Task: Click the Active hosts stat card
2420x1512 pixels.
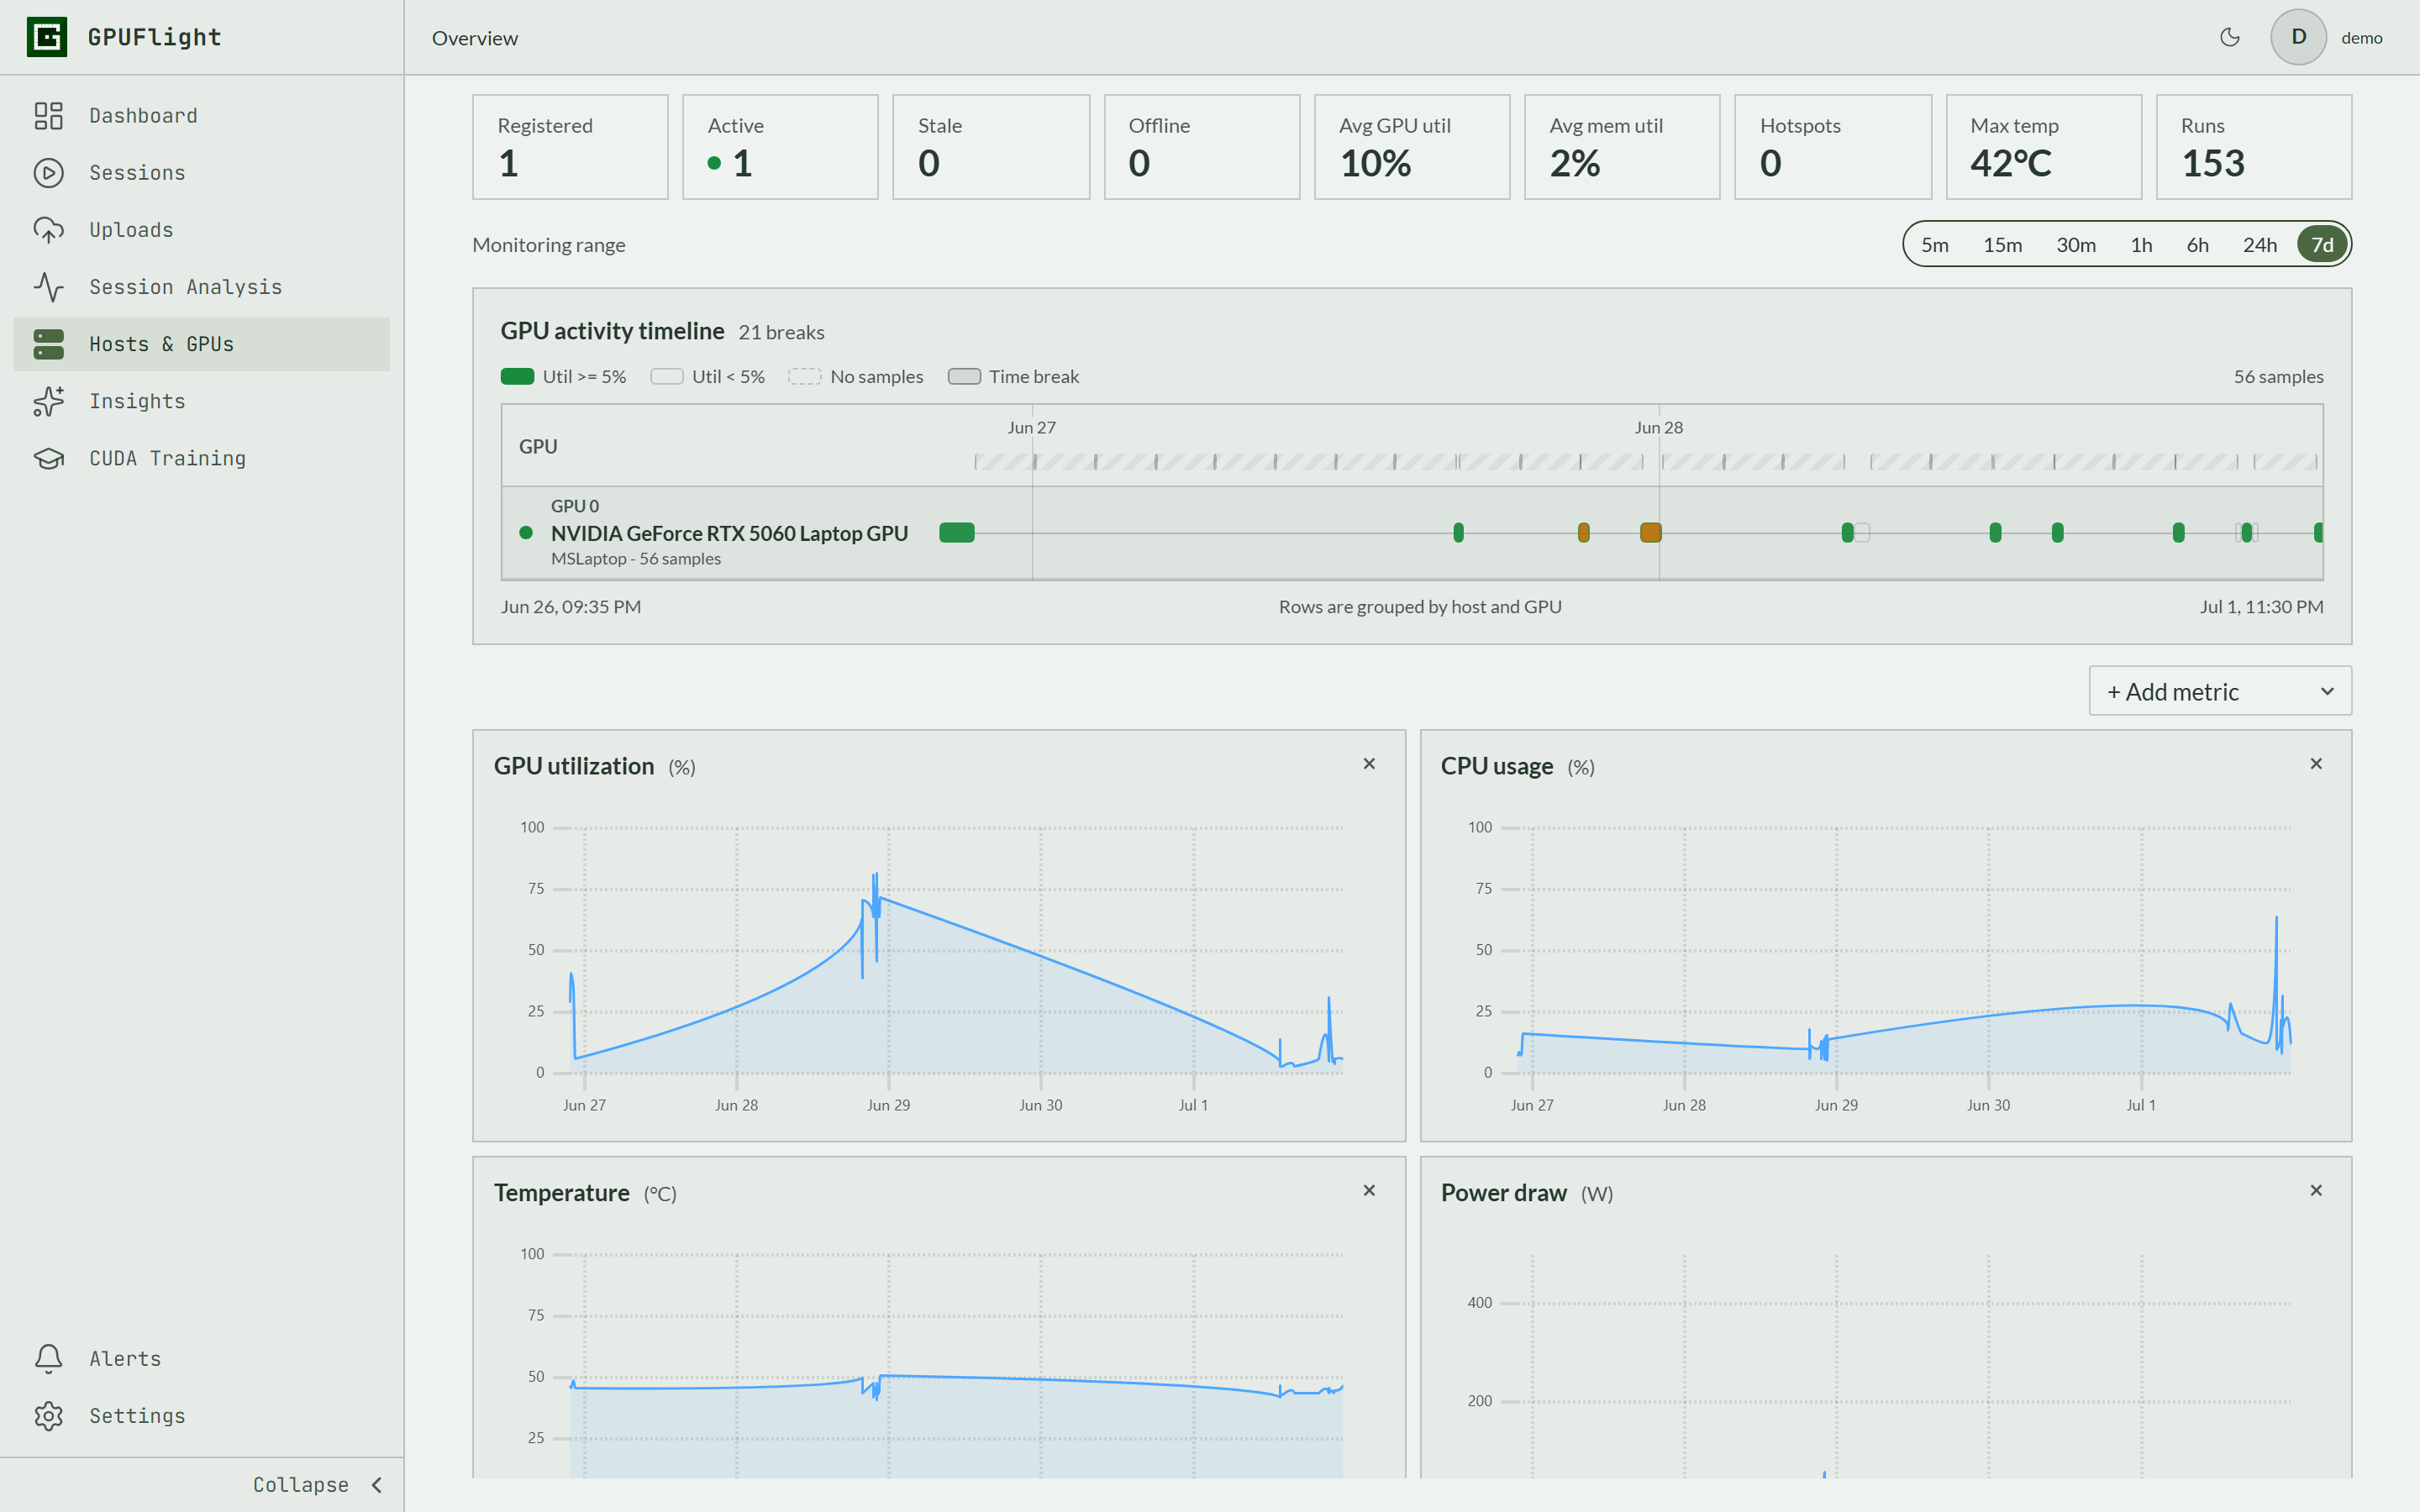Action: tap(780, 147)
